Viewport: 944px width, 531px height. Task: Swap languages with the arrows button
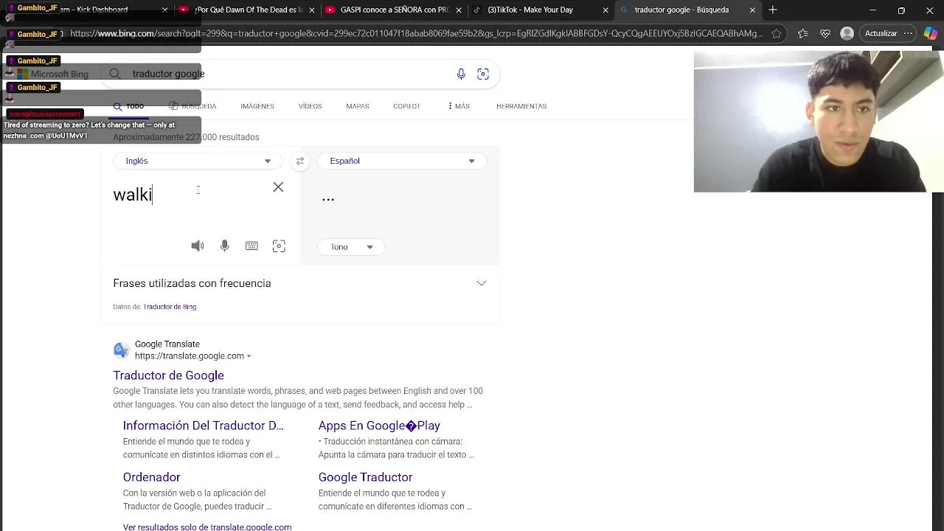[299, 161]
